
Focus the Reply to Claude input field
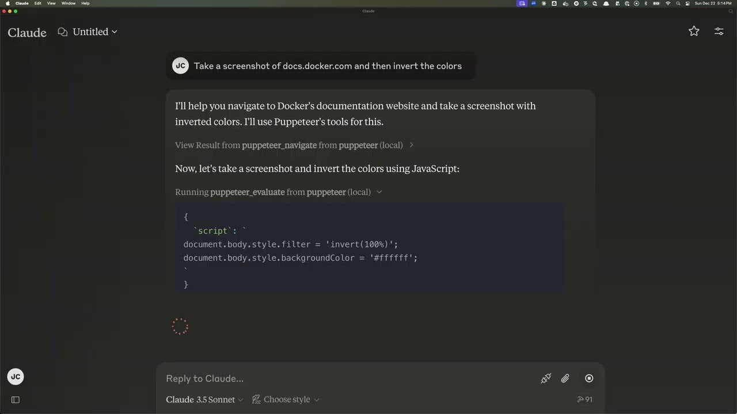click(x=345, y=378)
